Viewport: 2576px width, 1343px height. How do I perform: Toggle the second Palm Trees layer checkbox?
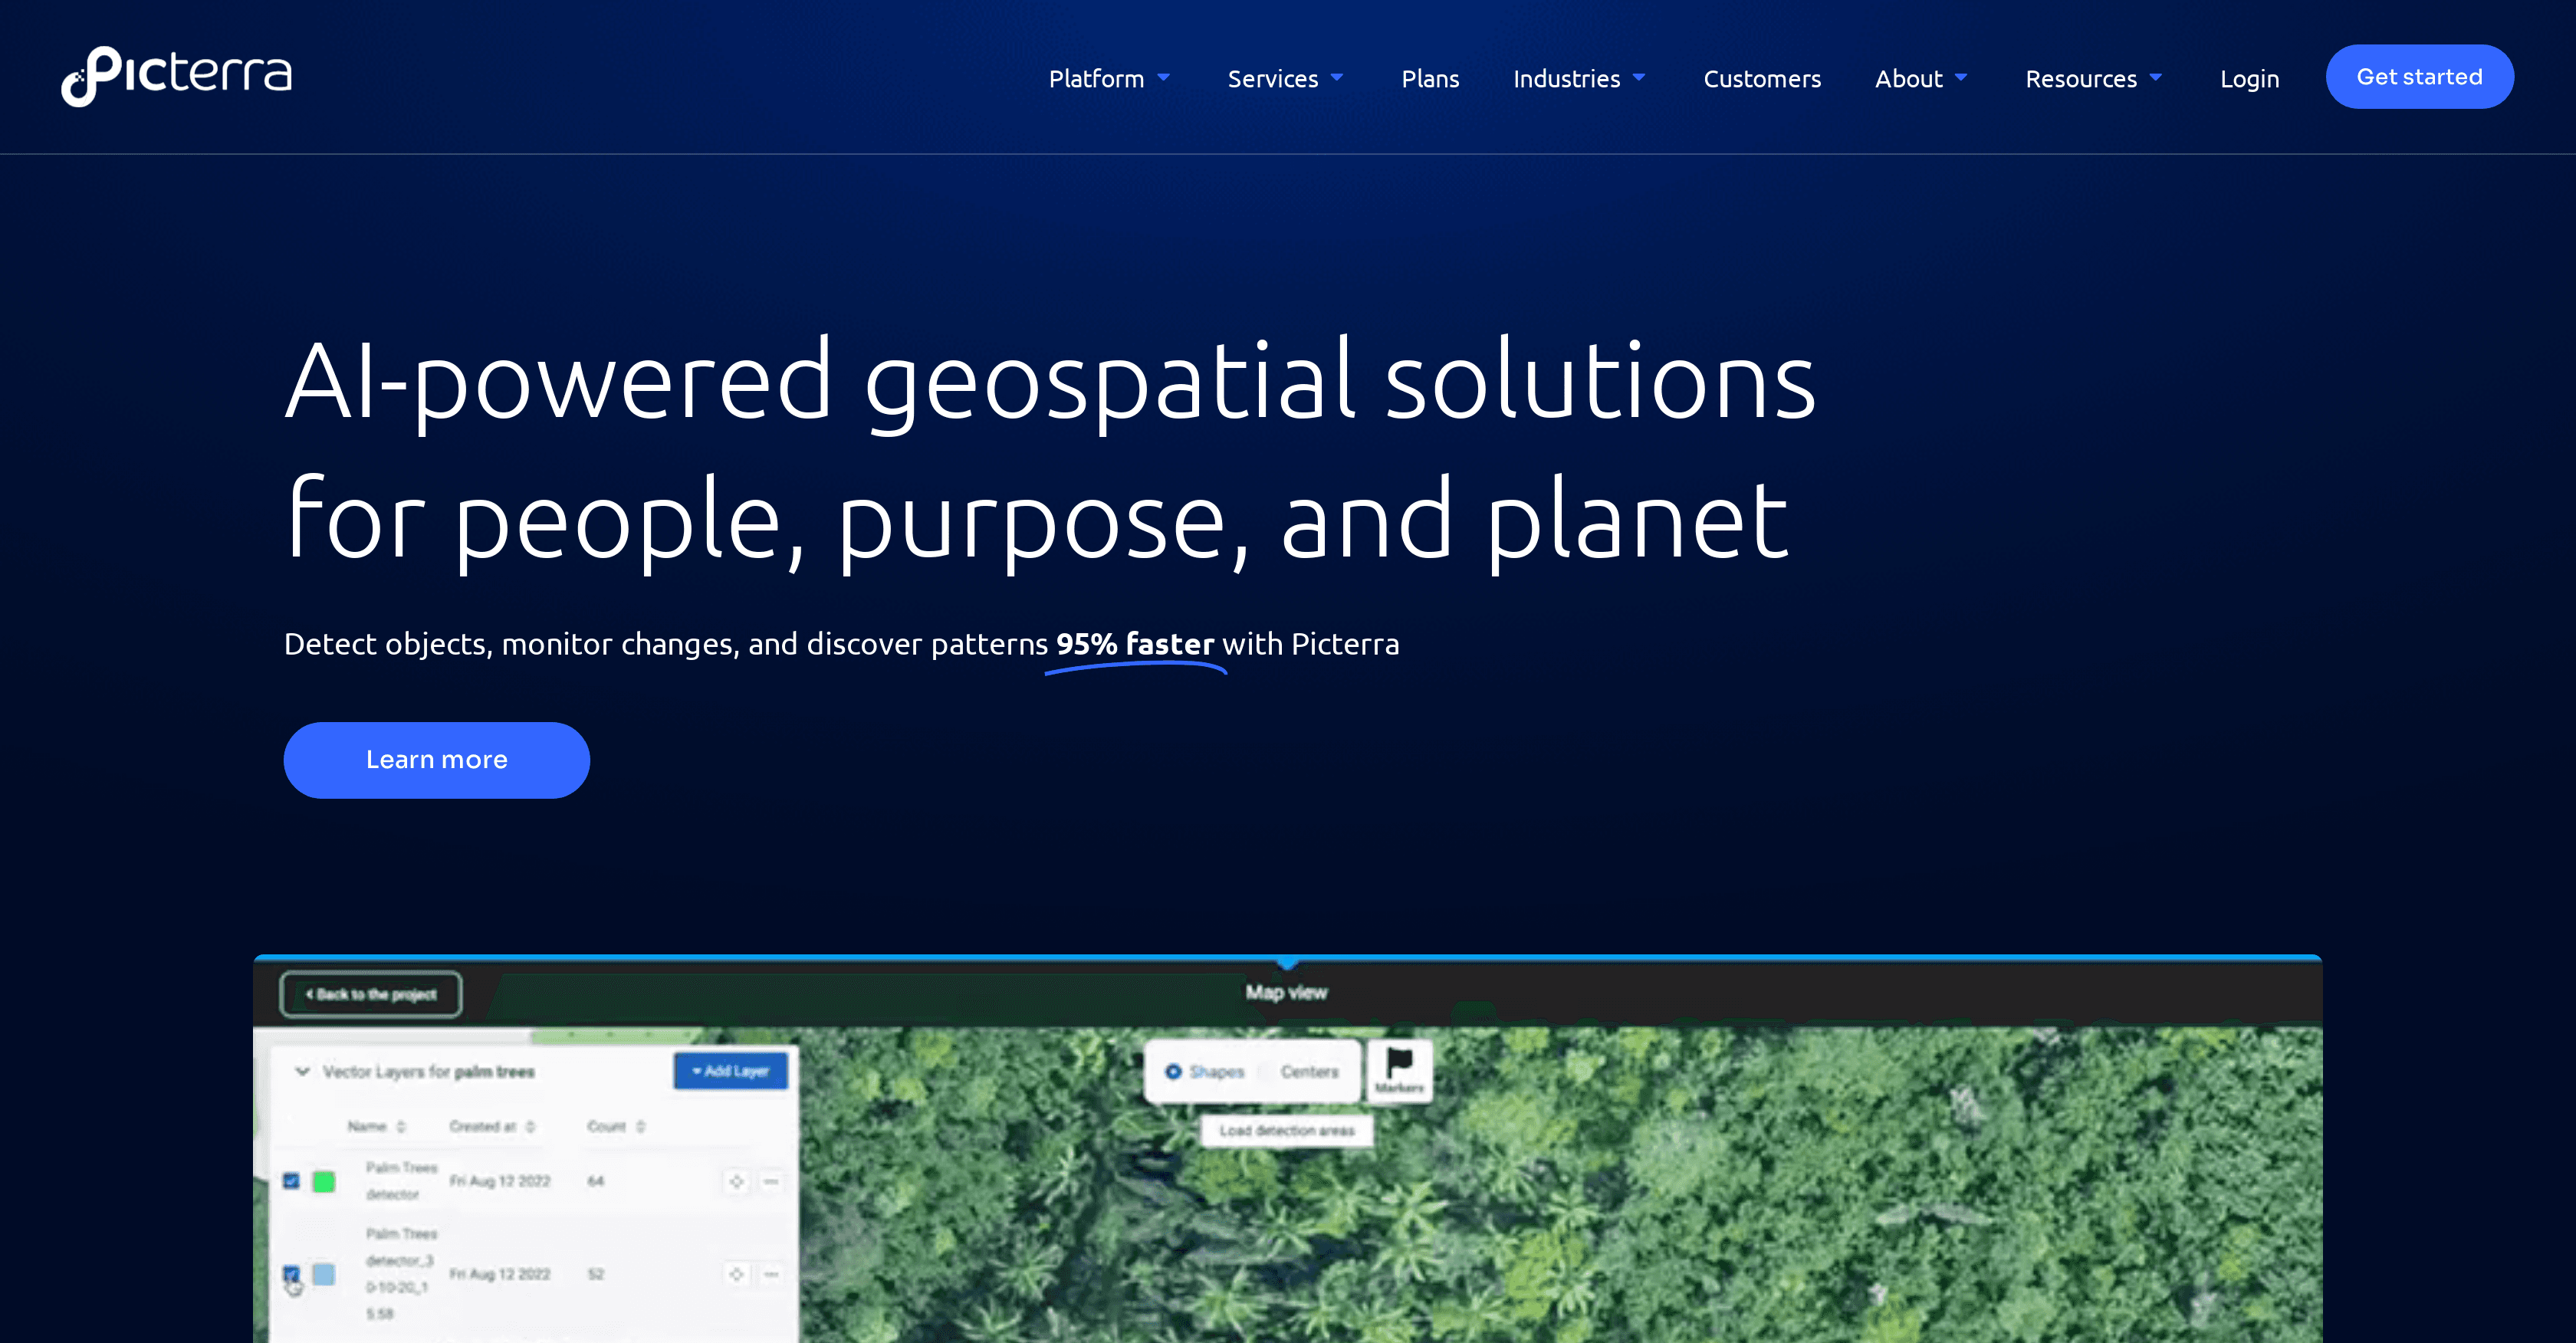pos(291,1273)
